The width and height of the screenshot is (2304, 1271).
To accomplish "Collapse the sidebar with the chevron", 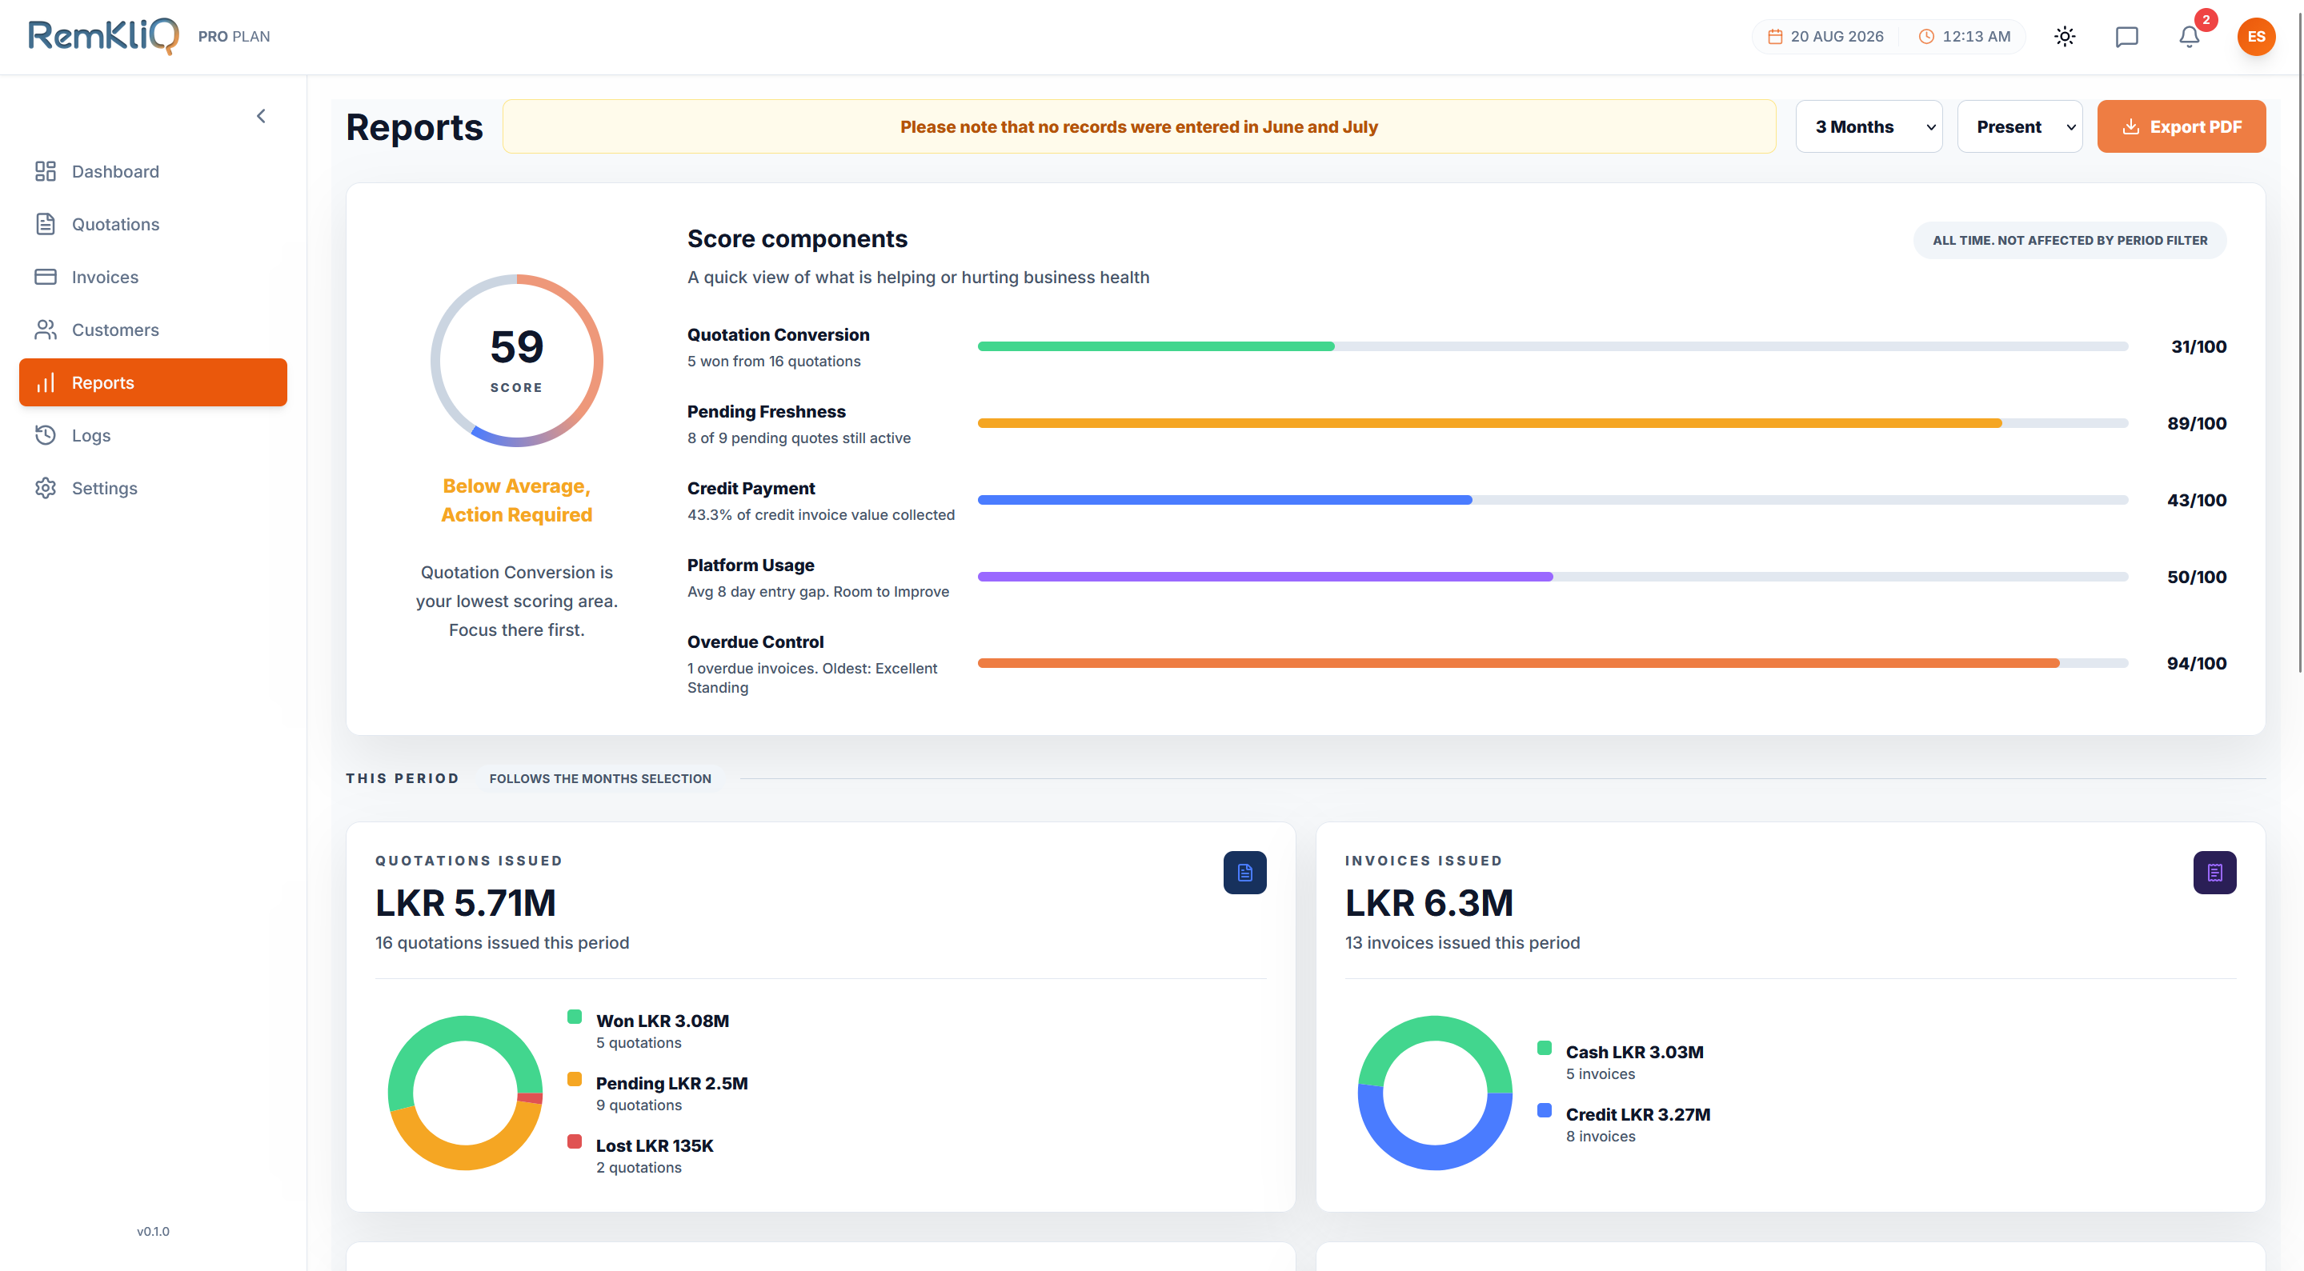I will click(x=261, y=116).
